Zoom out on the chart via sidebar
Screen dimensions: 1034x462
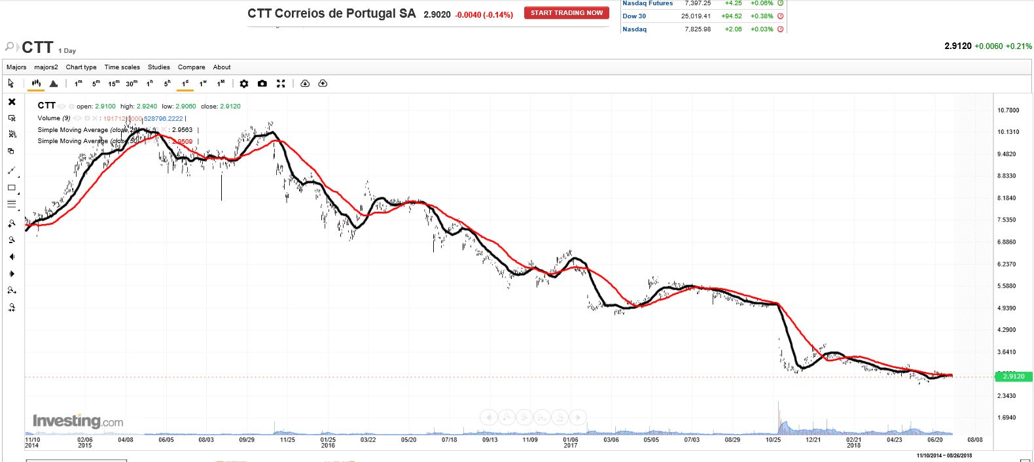tap(12, 240)
